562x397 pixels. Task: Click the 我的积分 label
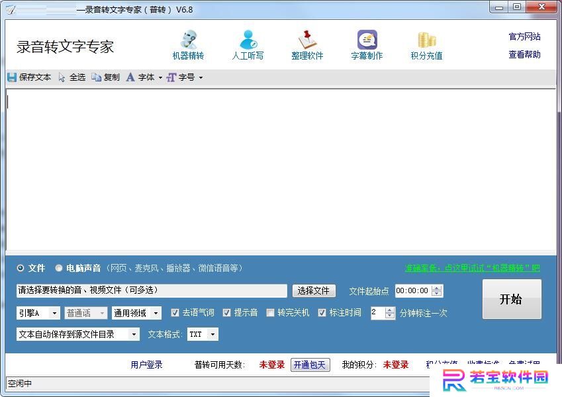tap(359, 365)
